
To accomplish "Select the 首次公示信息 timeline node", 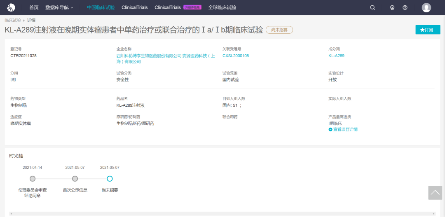I will tap(75, 179).
